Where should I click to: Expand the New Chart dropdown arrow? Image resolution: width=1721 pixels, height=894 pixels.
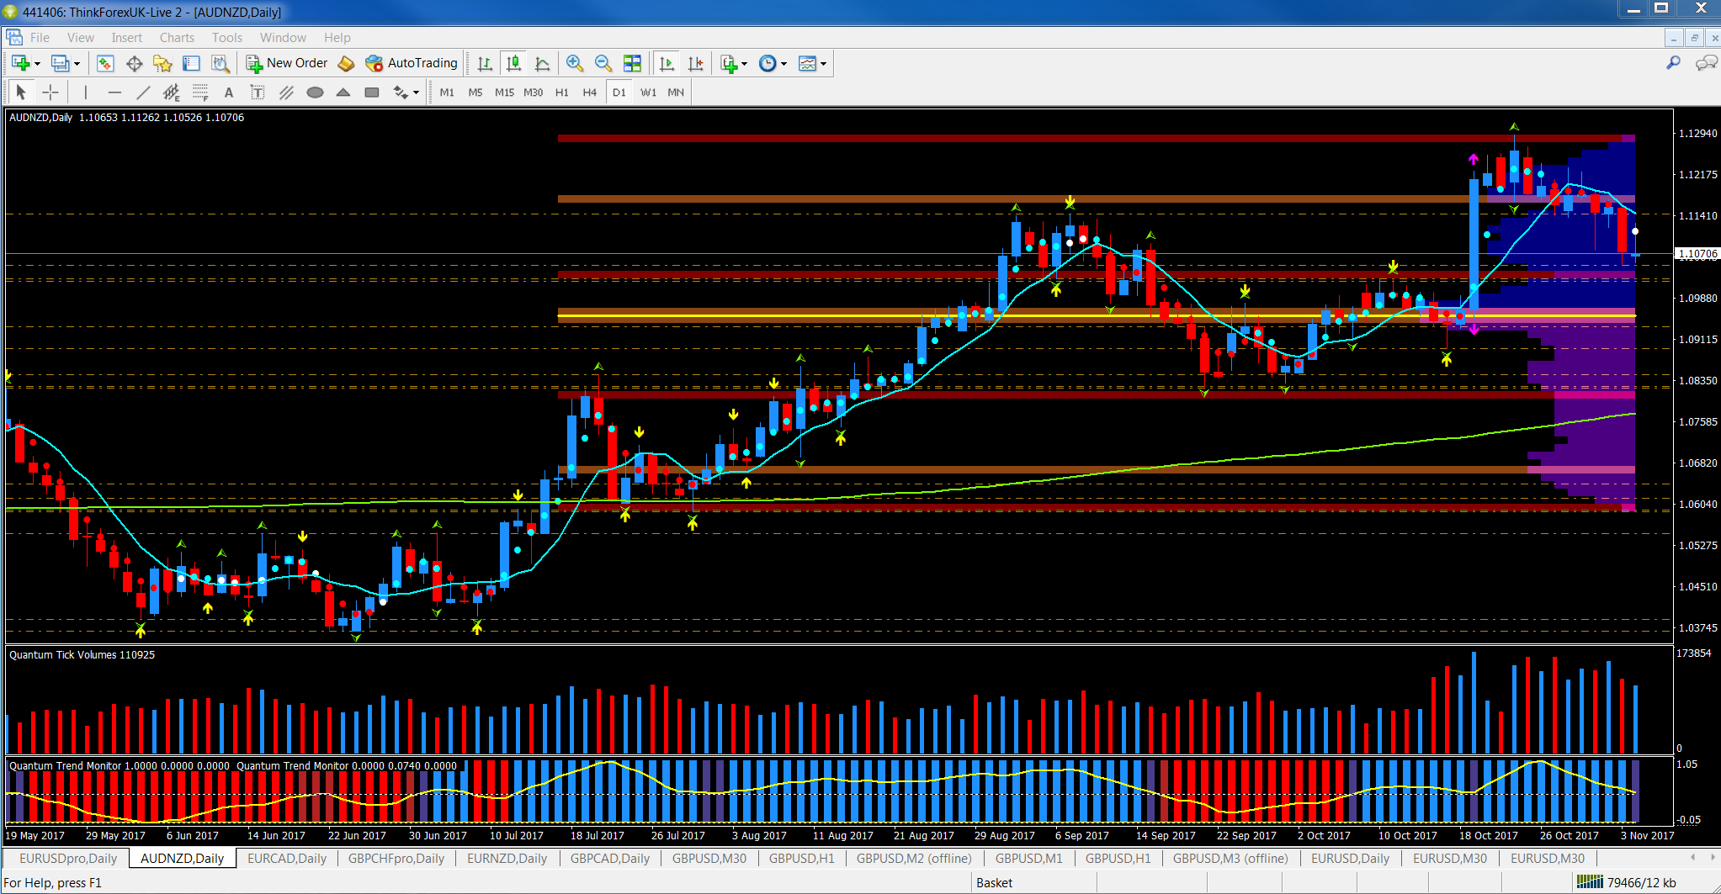37,64
